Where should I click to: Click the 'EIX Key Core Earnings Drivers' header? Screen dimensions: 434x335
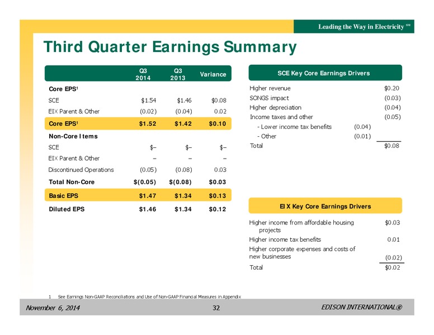325,207
